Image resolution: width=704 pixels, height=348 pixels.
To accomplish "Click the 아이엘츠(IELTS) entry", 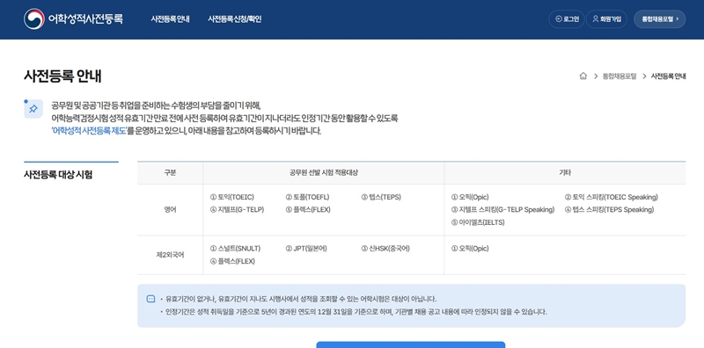I will click(478, 222).
